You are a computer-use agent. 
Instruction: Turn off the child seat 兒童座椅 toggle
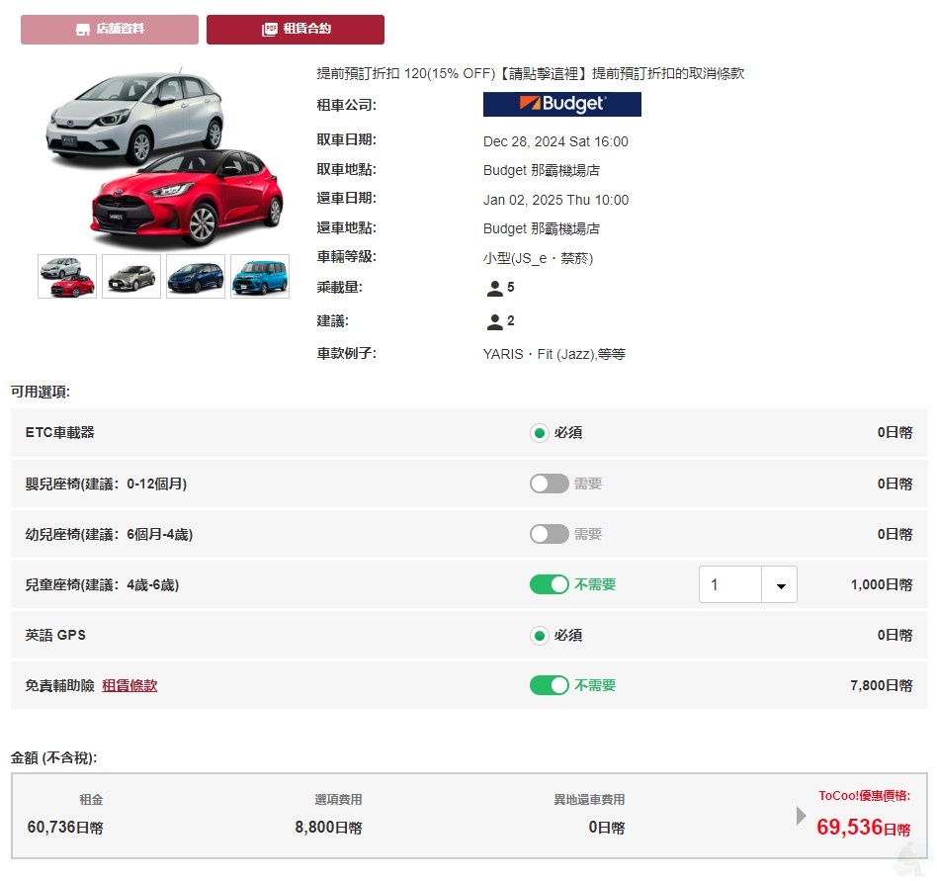click(x=550, y=584)
